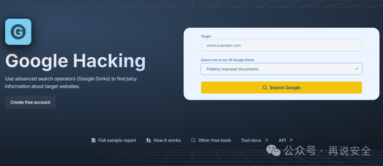
Task: Click the Target label
Action: 206,36
